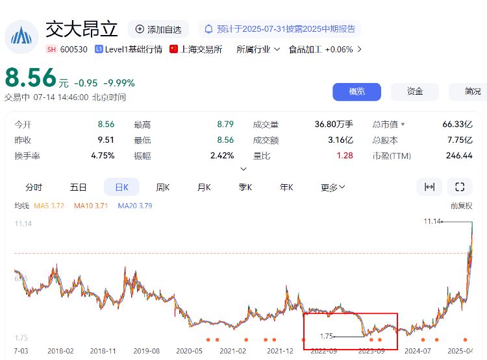Click 均线 label
This screenshot has height=360, width=487.
(21, 206)
